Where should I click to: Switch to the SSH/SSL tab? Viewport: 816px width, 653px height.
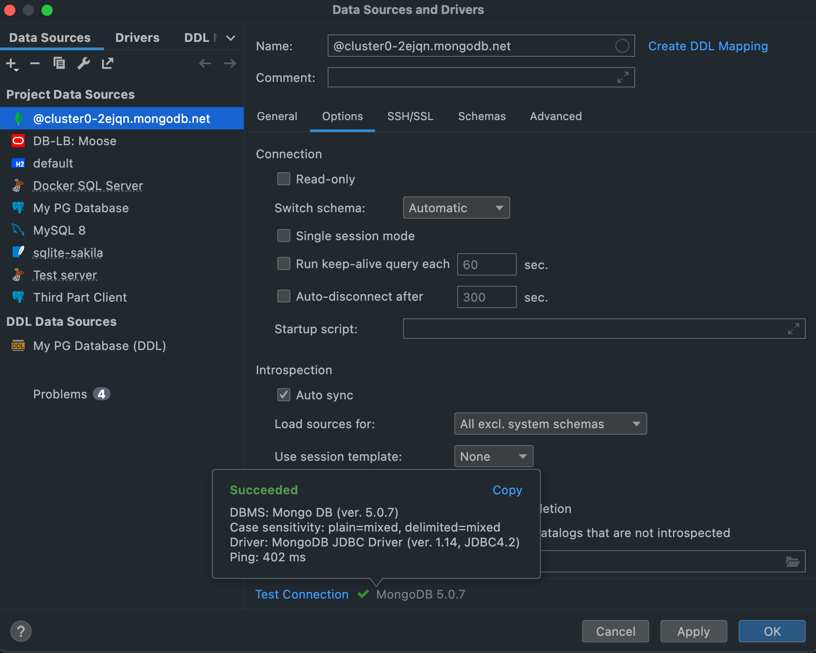410,116
